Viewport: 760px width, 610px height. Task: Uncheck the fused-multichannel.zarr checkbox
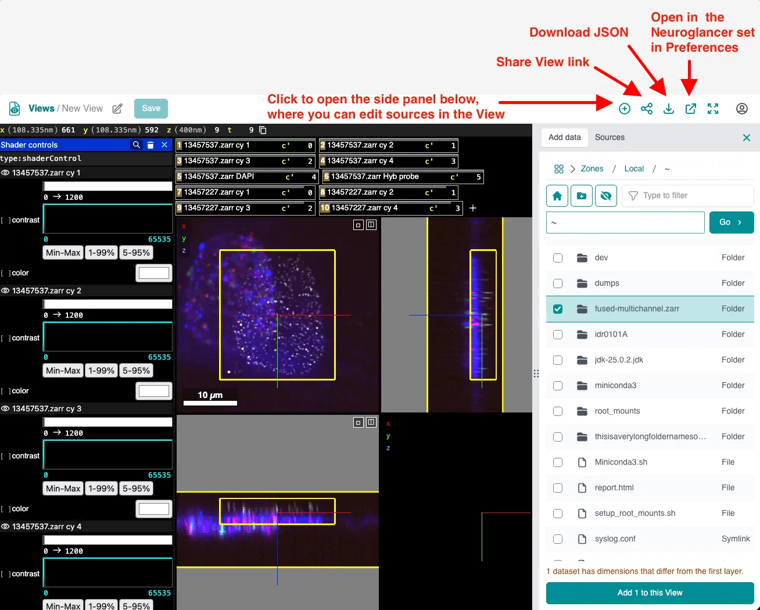[x=558, y=309]
